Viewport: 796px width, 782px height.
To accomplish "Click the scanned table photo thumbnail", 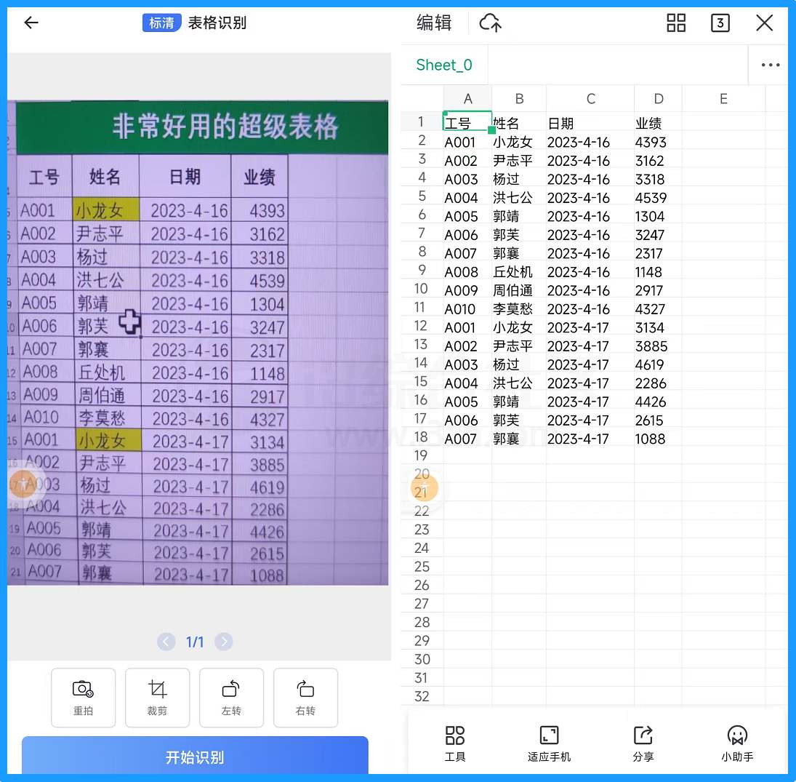I will [198, 343].
